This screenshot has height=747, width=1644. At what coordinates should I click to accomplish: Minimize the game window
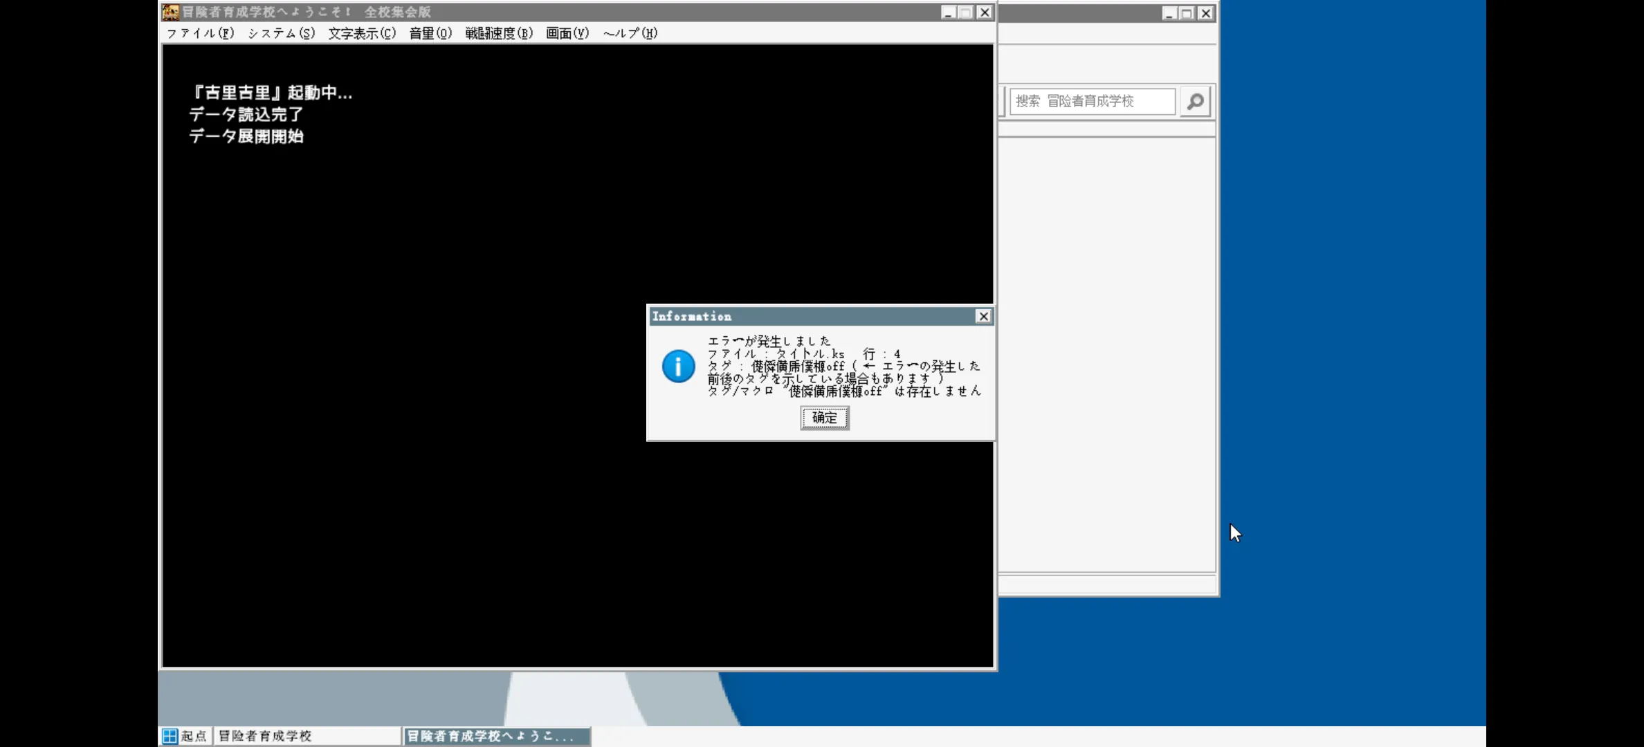949,12
